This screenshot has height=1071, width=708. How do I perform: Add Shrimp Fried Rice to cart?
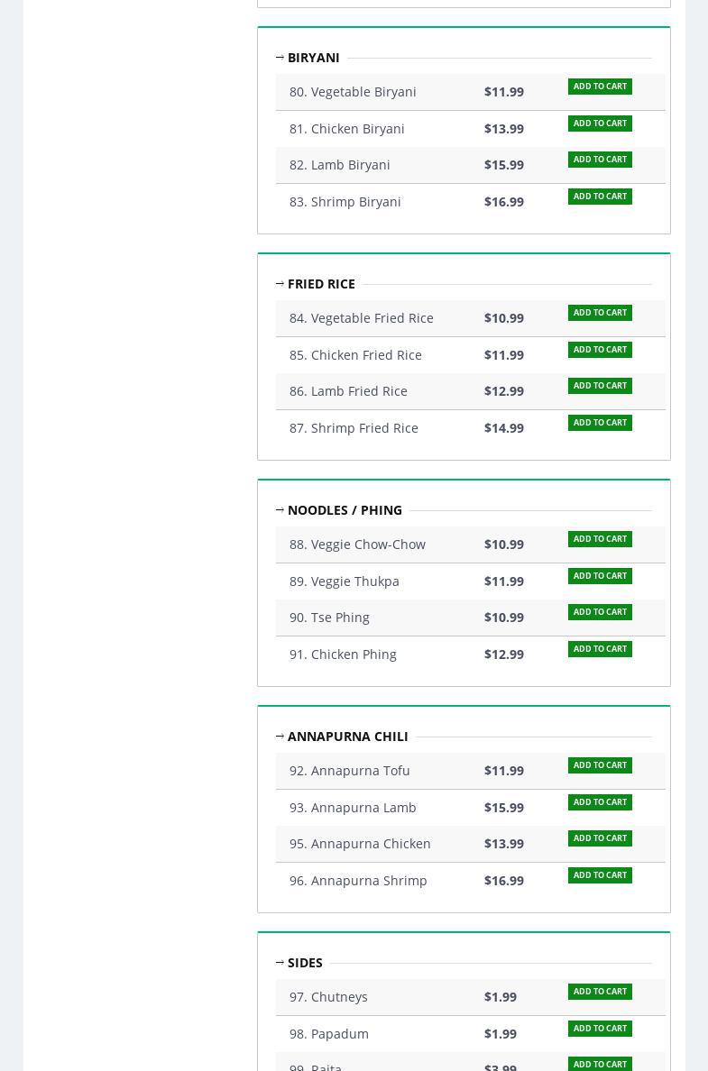click(x=600, y=423)
